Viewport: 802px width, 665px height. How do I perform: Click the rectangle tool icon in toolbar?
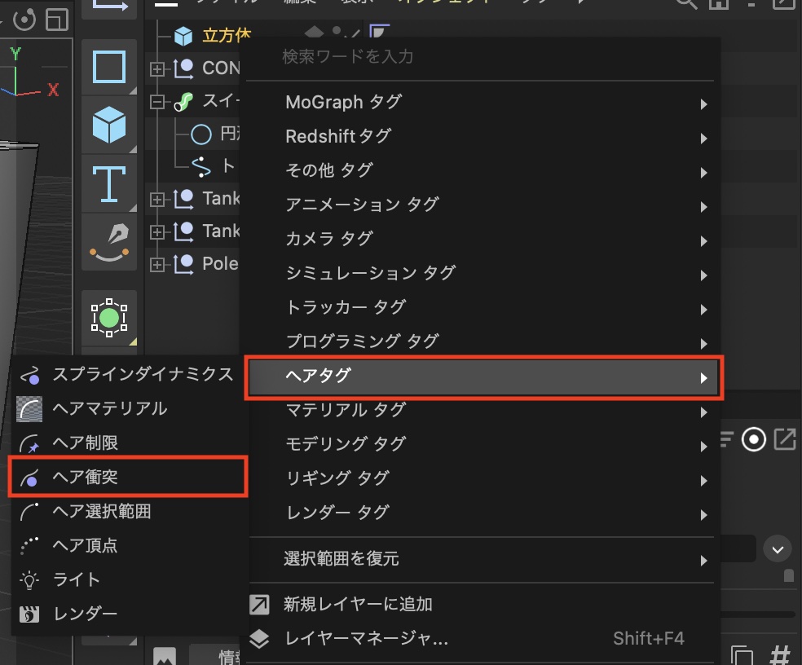tap(109, 67)
